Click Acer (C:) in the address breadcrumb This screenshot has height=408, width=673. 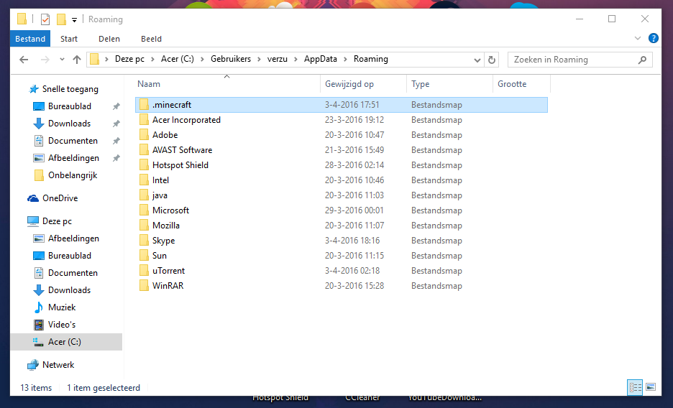pos(178,59)
